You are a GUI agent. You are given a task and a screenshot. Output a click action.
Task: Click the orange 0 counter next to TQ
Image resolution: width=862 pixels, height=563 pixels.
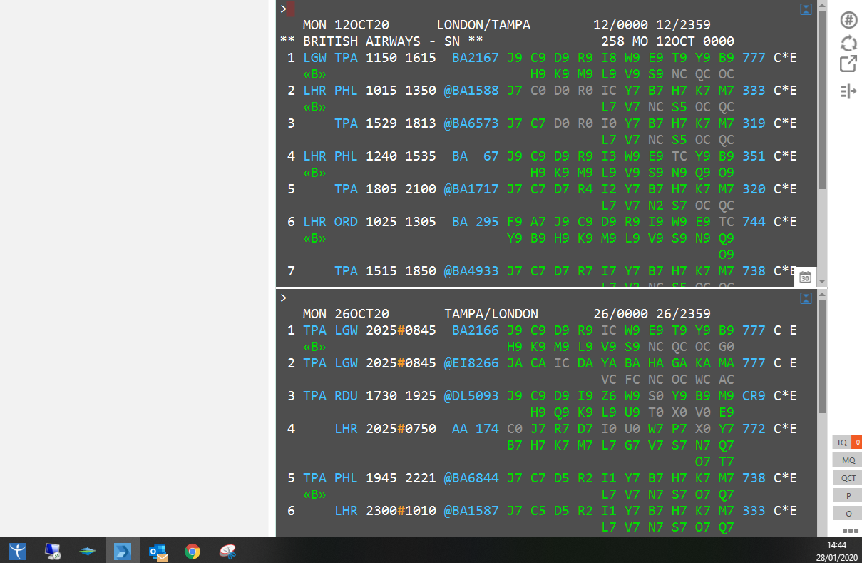pos(857,442)
